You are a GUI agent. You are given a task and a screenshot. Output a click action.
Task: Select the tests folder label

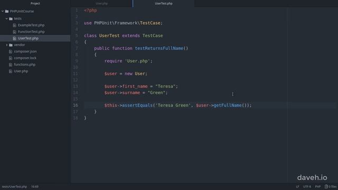coord(17,19)
